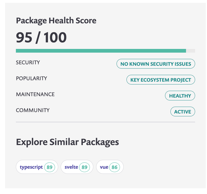The width and height of the screenshot is (207, 194).
Task: Click the No Known Security Issues badge
Action: click(x=156, y=64)
